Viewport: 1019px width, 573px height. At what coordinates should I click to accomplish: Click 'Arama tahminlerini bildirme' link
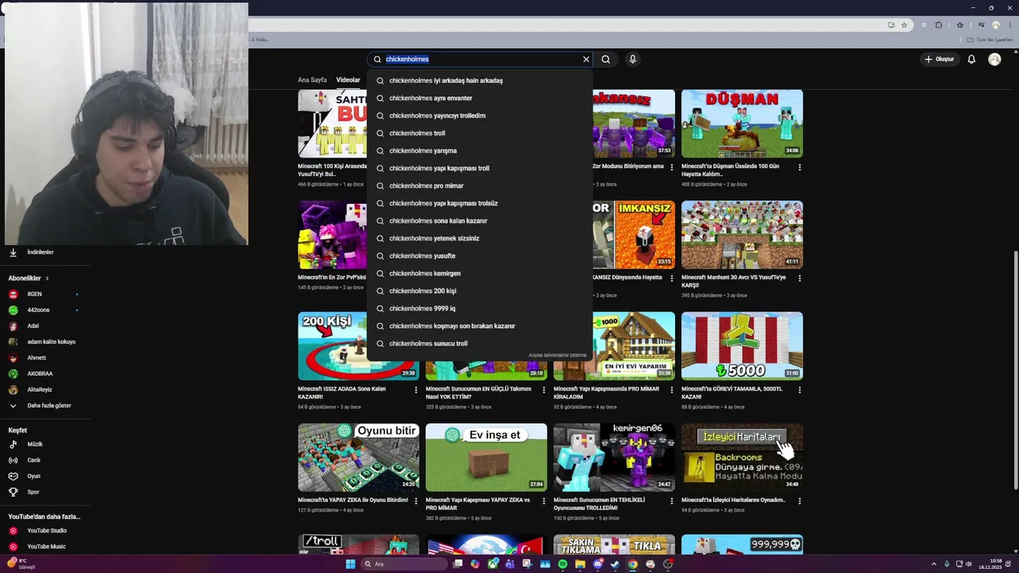point(557,355)
